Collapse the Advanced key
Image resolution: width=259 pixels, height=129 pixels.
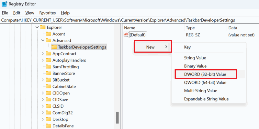(43, 41)
